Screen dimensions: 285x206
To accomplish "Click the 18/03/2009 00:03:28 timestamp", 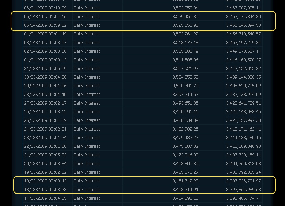I will 45,190.
